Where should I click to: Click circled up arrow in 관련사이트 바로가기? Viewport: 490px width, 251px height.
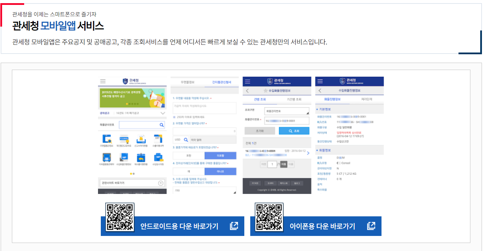coord(161,183)
